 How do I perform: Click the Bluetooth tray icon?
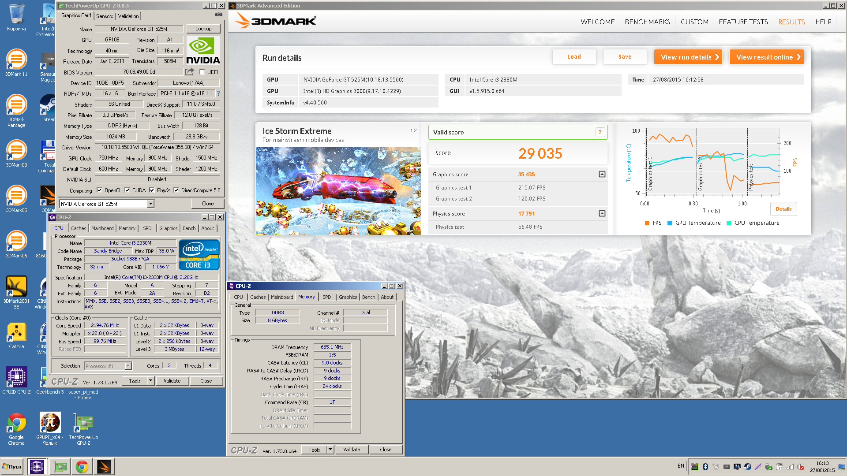click(705, 467)
